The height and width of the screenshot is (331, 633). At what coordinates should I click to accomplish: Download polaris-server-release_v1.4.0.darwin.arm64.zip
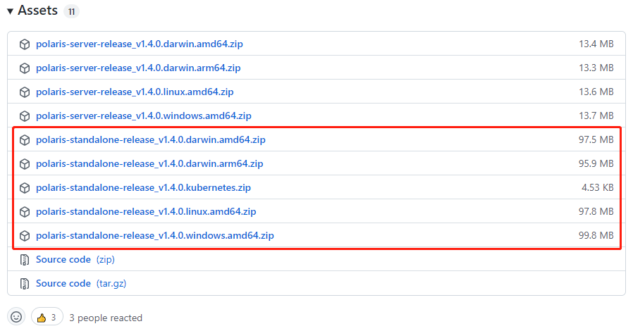coord(138,68)
